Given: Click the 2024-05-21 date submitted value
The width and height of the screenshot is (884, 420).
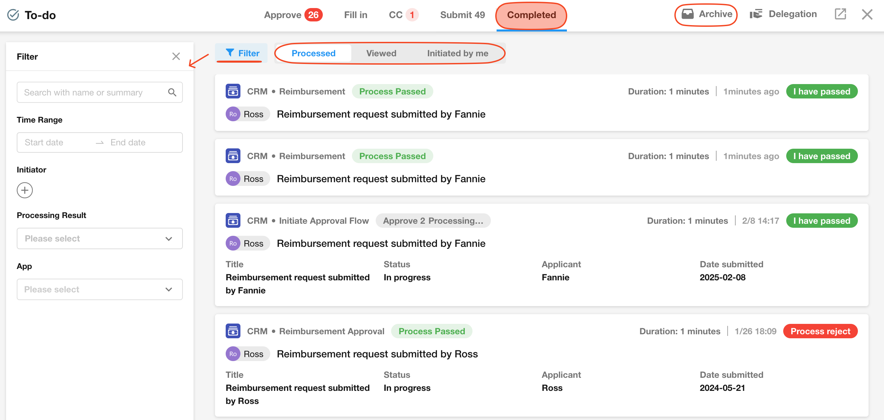Looking at the screenshot, I should point(722,388).
